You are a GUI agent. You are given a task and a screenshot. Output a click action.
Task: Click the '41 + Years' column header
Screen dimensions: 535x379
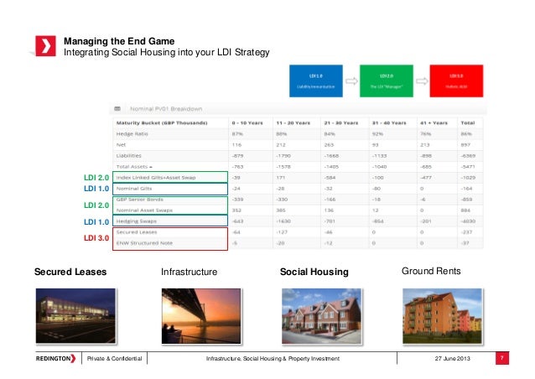[434, 122]
